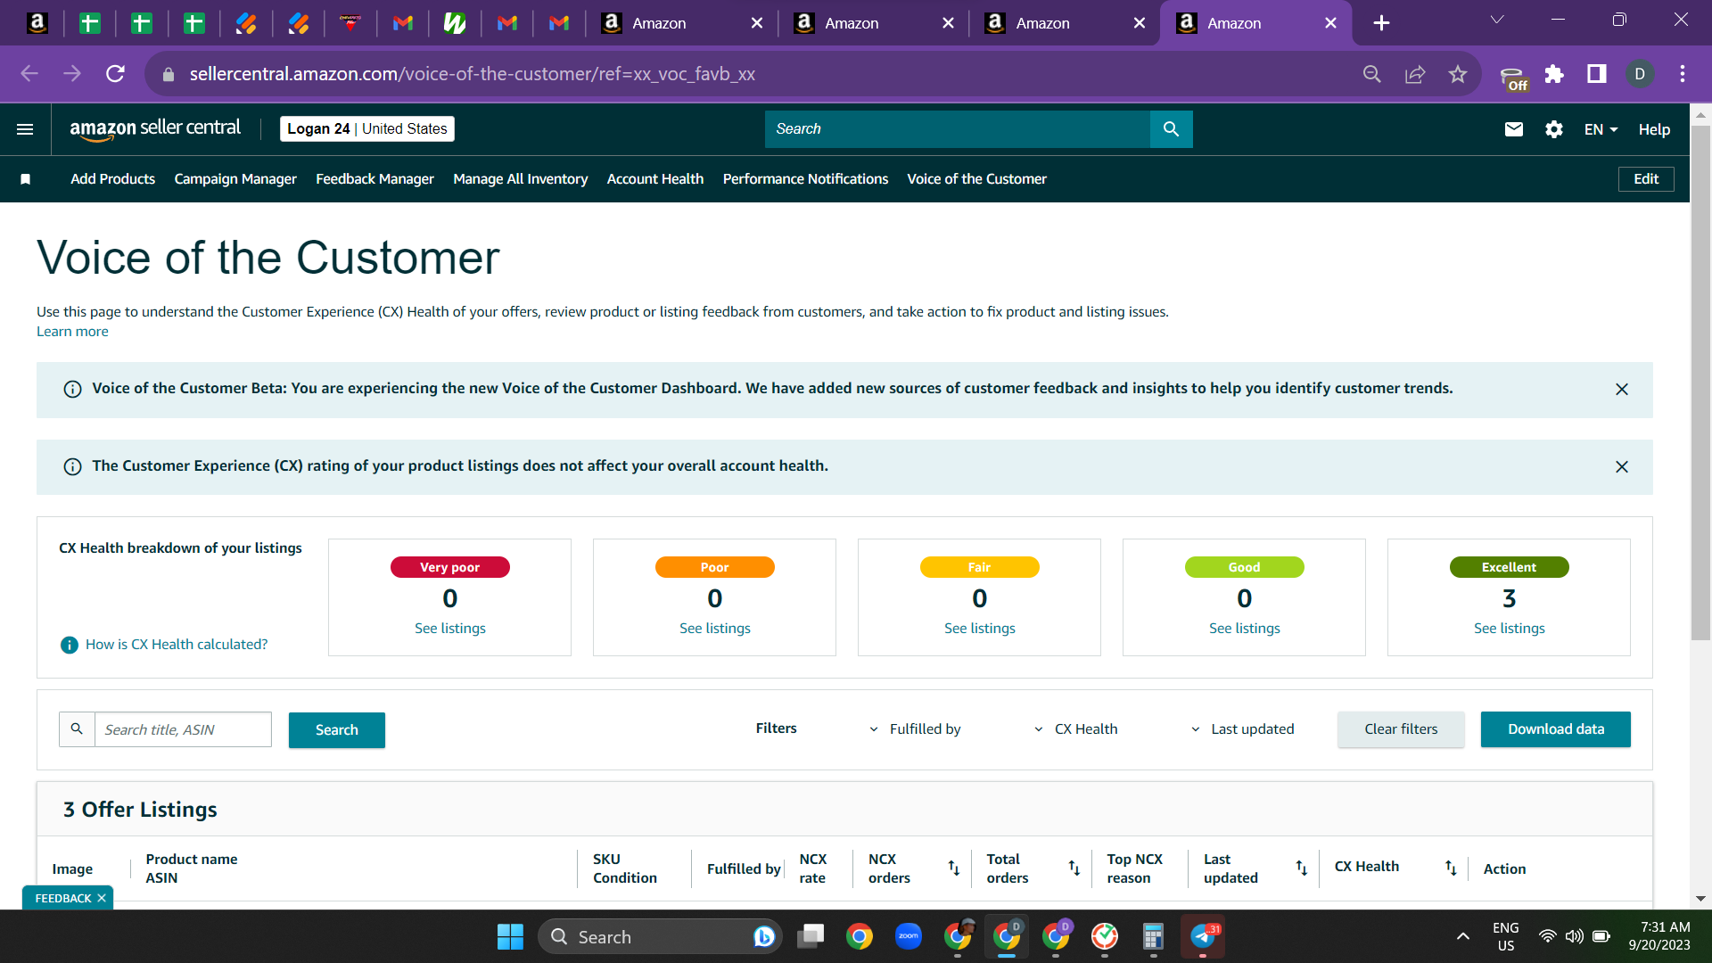The image size is (1712, 963).
Task: Open the Windows Start menu
Action: tap(510, 937)
